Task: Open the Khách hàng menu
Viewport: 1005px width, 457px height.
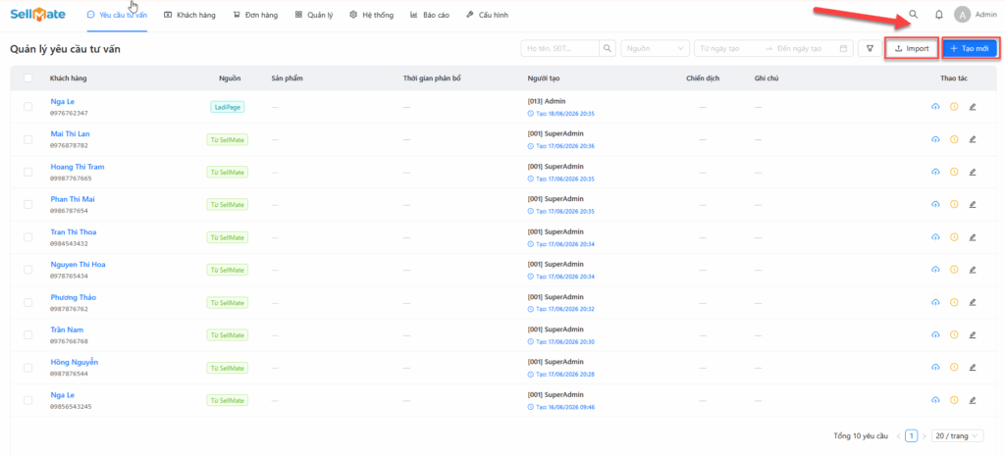Action: click(x=189, y=15)
